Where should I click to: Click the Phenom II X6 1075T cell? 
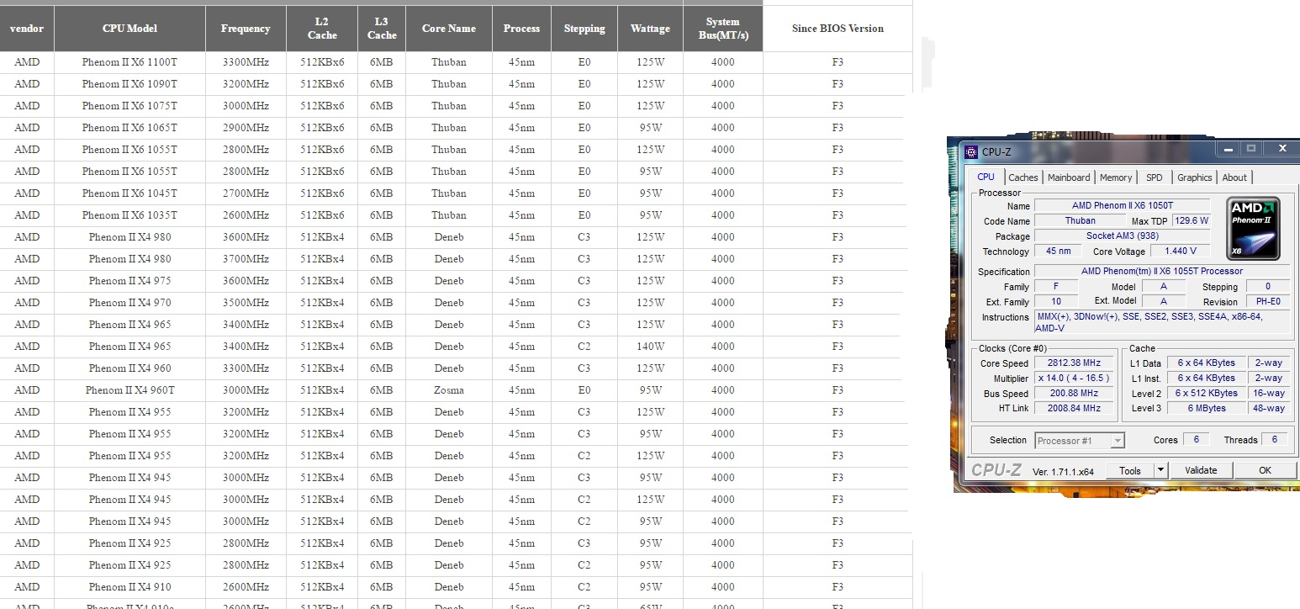pyautogui.click(x=129, y=106)
